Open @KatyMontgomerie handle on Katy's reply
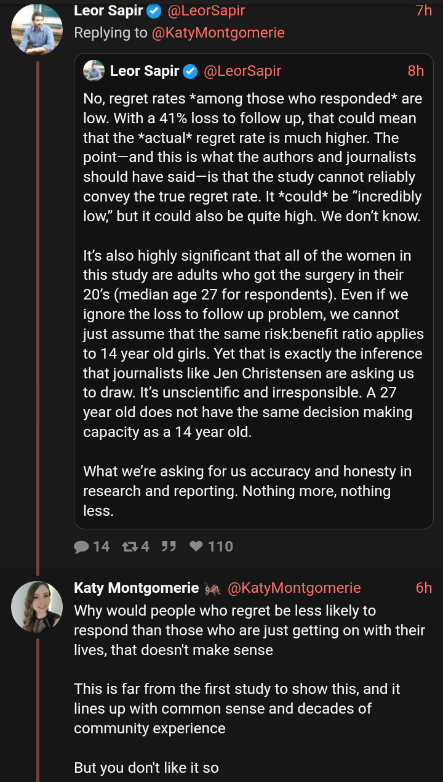This screenshot has height=782, width=443. coord(294,588)
